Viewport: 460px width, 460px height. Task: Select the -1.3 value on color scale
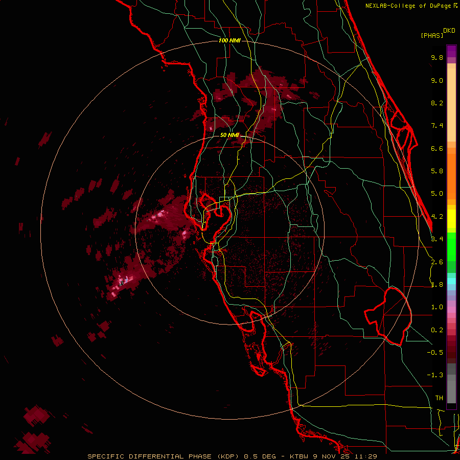435,375
